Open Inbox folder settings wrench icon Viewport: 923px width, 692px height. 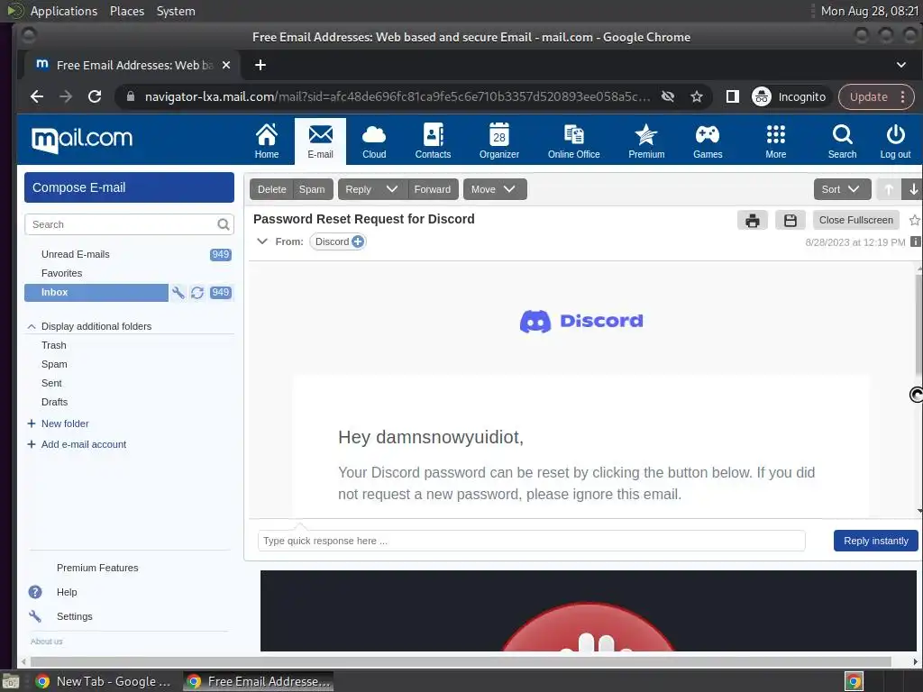178,293
